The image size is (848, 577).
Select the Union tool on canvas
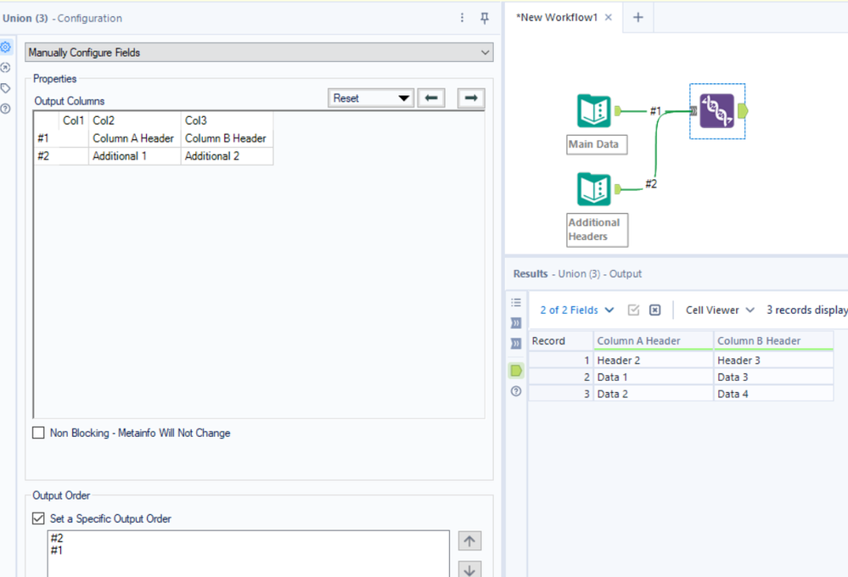(x=717, y=111)
